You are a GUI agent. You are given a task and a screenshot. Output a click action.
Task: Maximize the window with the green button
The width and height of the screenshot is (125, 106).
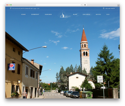point(11,5)
